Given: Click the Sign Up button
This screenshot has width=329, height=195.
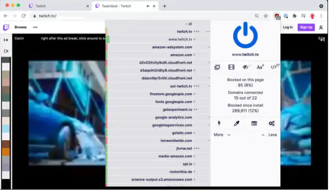Looking at the screenshot, I should pos(306,27).
